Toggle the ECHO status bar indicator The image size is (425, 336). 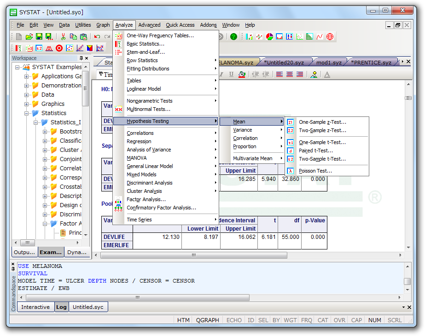point(234,320)
